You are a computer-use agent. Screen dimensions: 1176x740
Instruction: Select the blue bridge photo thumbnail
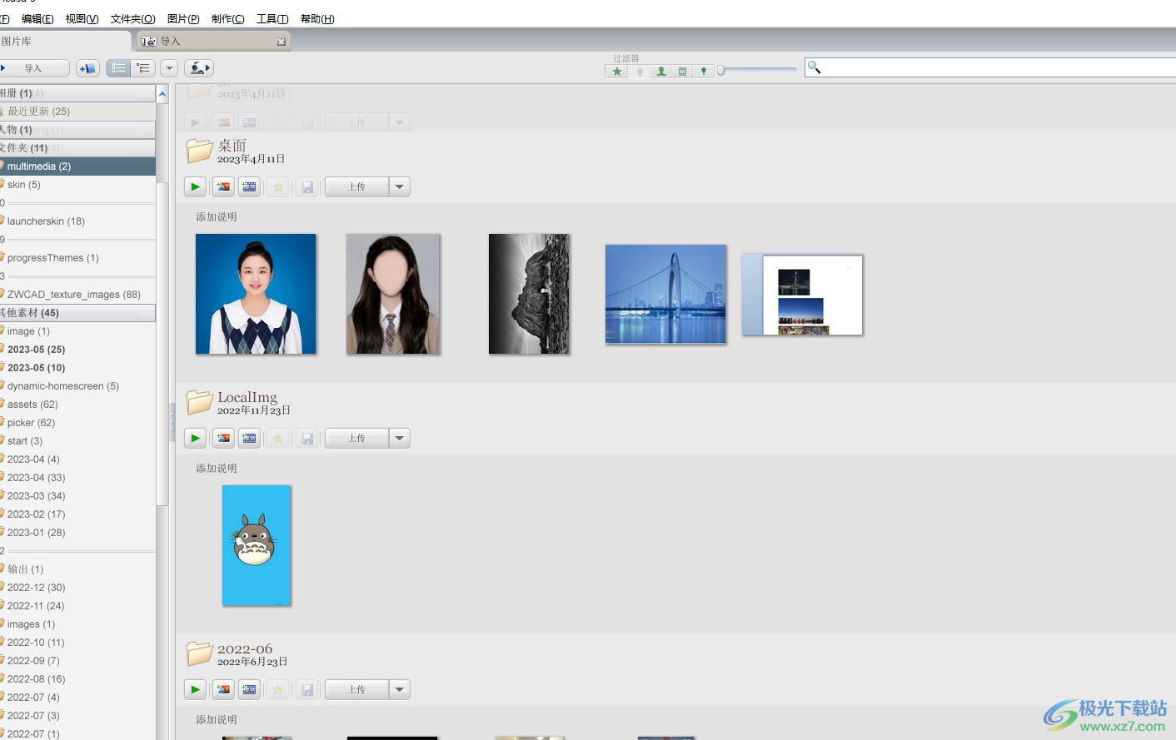665,294
